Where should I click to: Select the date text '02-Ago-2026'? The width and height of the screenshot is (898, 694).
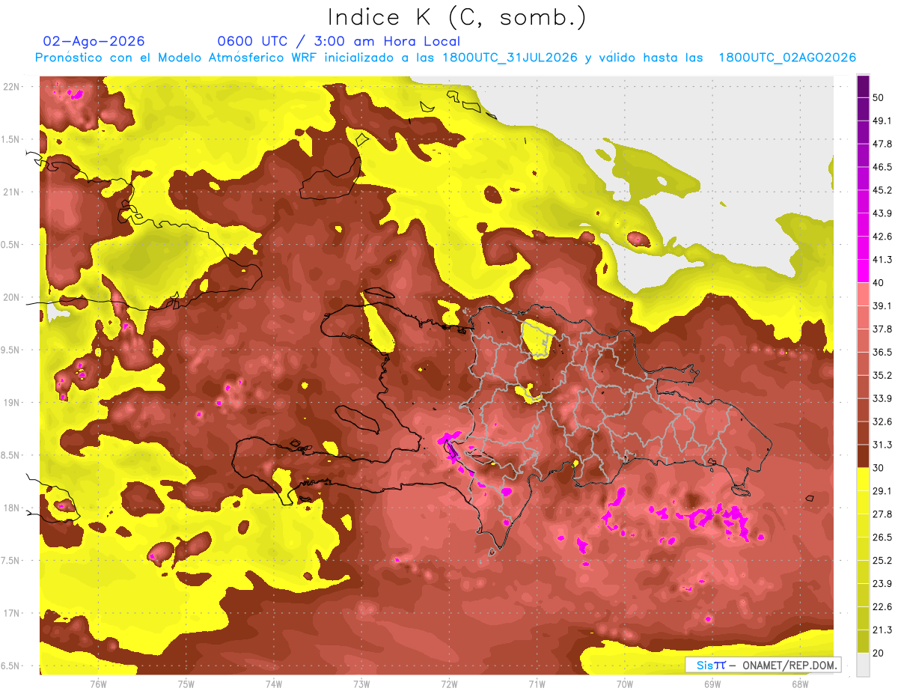click(x=94, y=41)
